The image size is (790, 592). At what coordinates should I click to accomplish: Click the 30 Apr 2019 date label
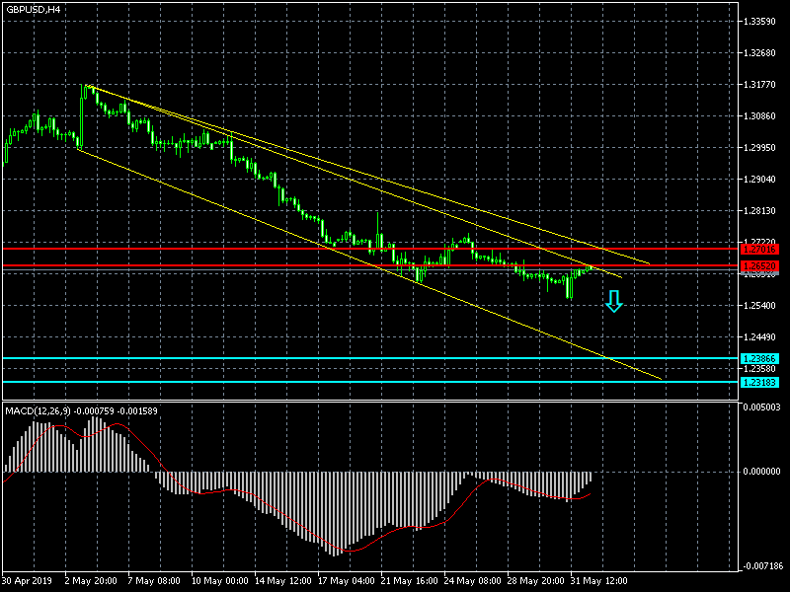point(28,581)
